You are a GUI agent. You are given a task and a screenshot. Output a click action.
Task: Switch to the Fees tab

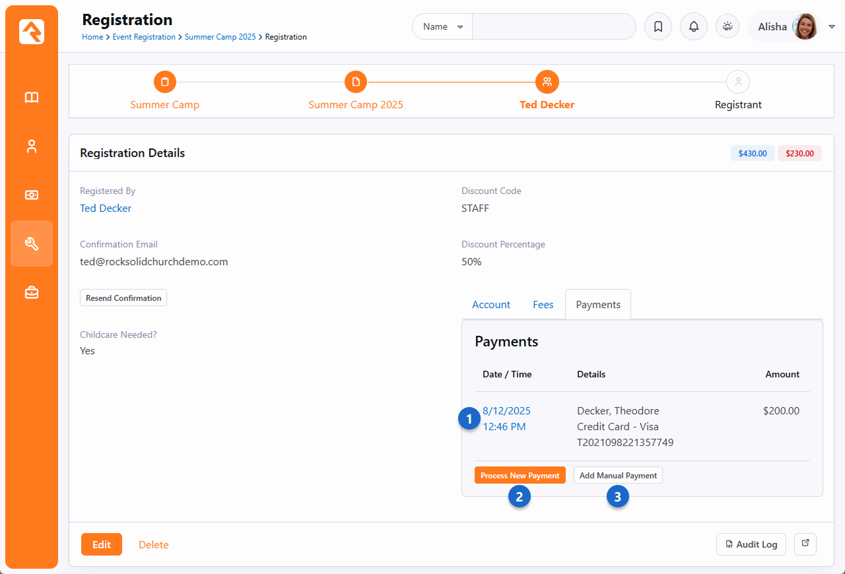[543, 305]
